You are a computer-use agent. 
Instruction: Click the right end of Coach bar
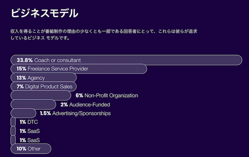click(x=238, y=60)
